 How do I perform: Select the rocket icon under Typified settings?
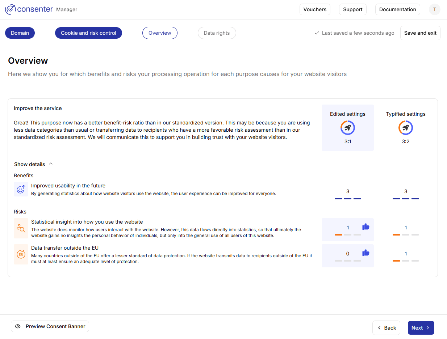pos(405,127)
